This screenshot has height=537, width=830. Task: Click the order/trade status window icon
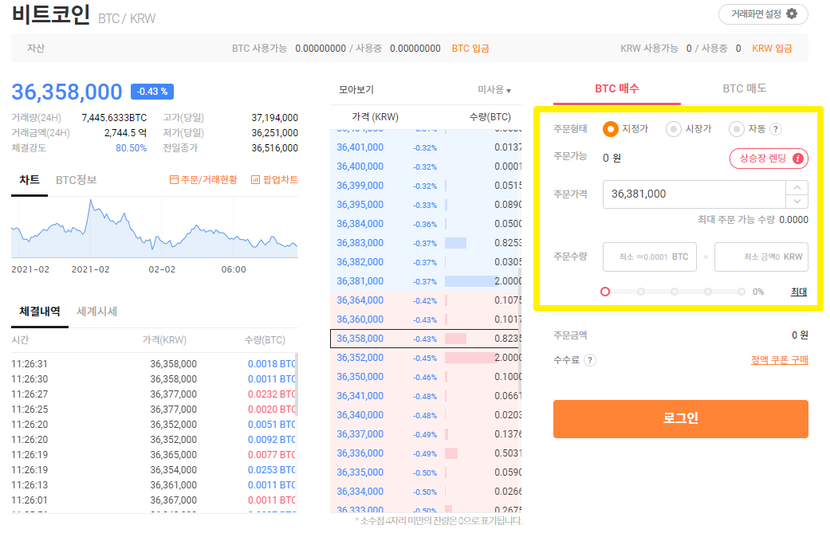pos(174,180)
